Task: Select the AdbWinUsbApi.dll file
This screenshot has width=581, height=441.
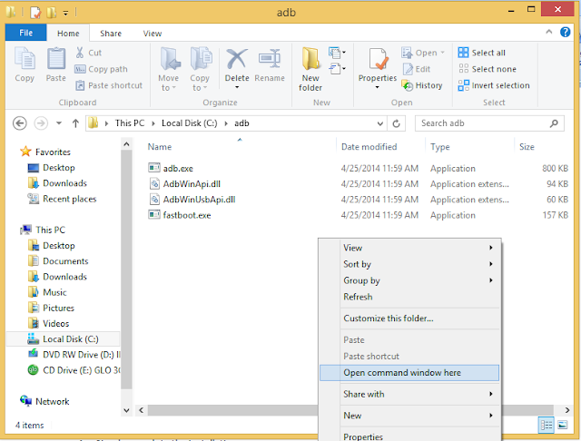Action: click(x=192, y=200)
